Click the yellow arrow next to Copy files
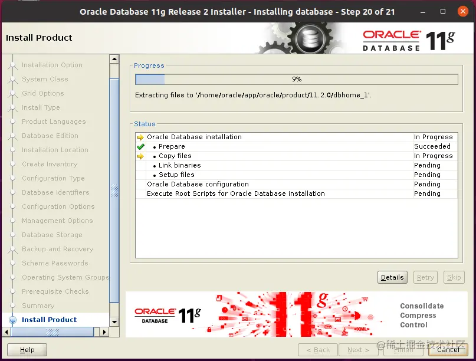The height and width of the screenshot is (361, 476). [140, 156]
